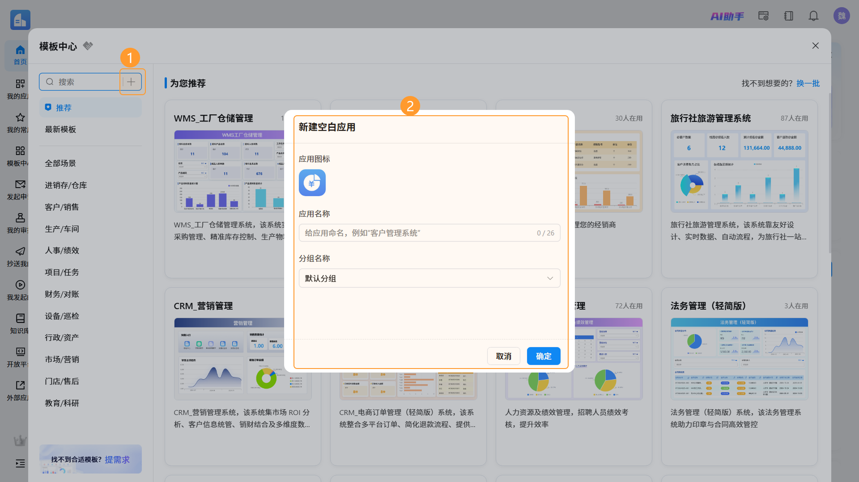Image resolution: width=859 pixels, height=482 pixels.
Task: Select 全部场景 category
Action: point(60,163)
